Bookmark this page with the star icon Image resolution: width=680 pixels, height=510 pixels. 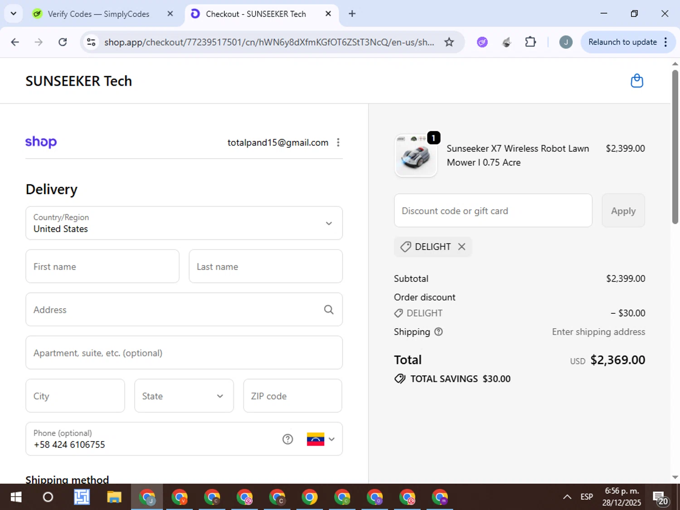449,42
